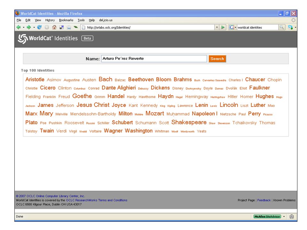
Task: Open the Mozart identity link
Action: [x=155, y=113]
